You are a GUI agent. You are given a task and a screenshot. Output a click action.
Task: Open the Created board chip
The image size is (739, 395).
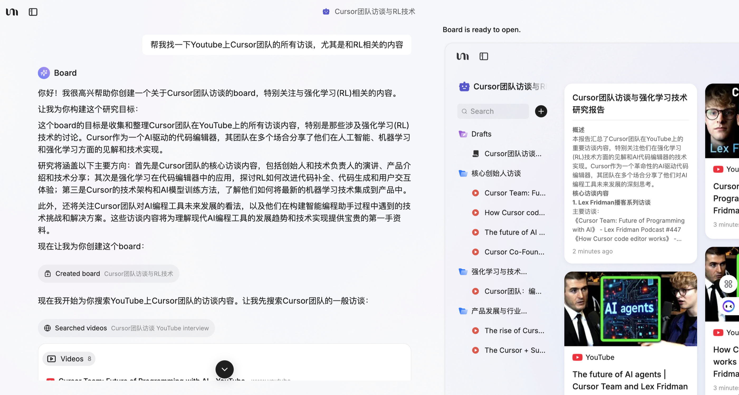108,274
